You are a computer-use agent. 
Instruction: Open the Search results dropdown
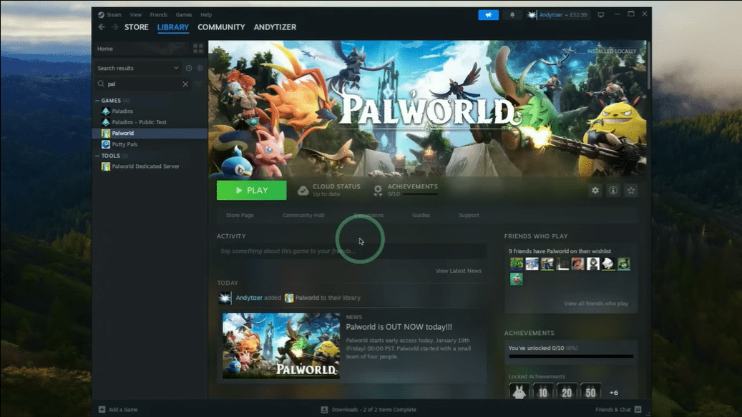tap(176, 68)
